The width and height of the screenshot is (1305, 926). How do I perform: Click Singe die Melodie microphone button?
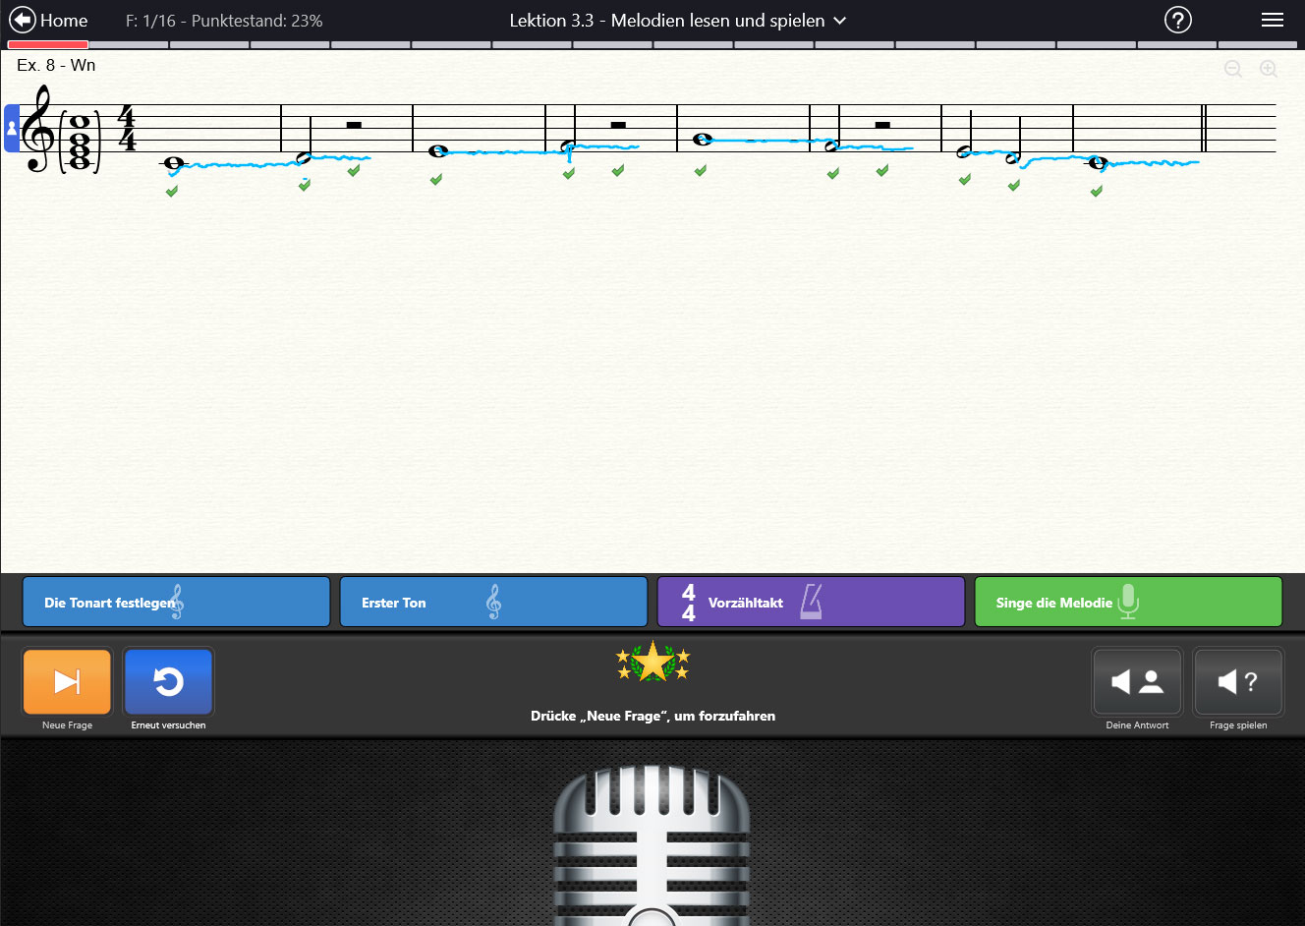[x=1128, y=602]
